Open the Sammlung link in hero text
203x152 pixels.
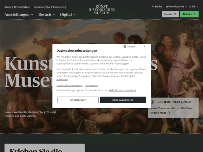click(39, 112)
